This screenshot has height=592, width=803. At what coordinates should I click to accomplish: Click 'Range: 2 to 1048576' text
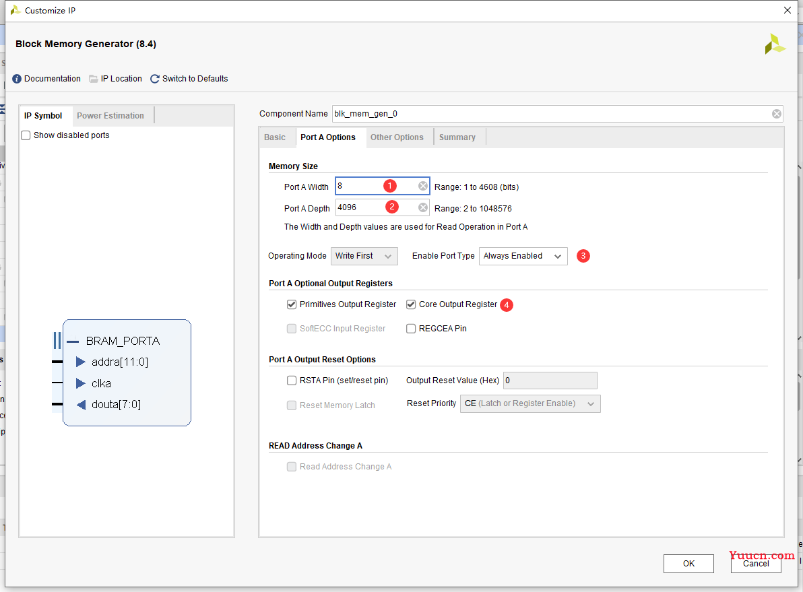click(x=473, y=209)
